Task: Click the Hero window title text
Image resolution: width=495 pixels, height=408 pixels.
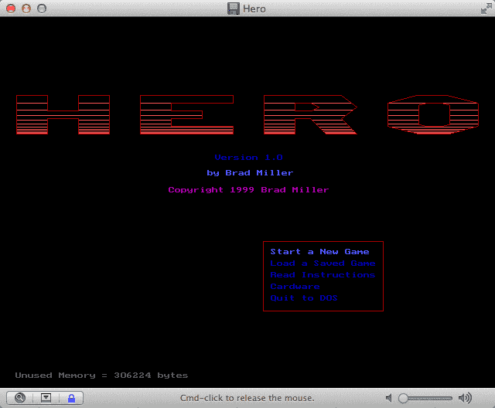Action: click(x=254, y=8)
